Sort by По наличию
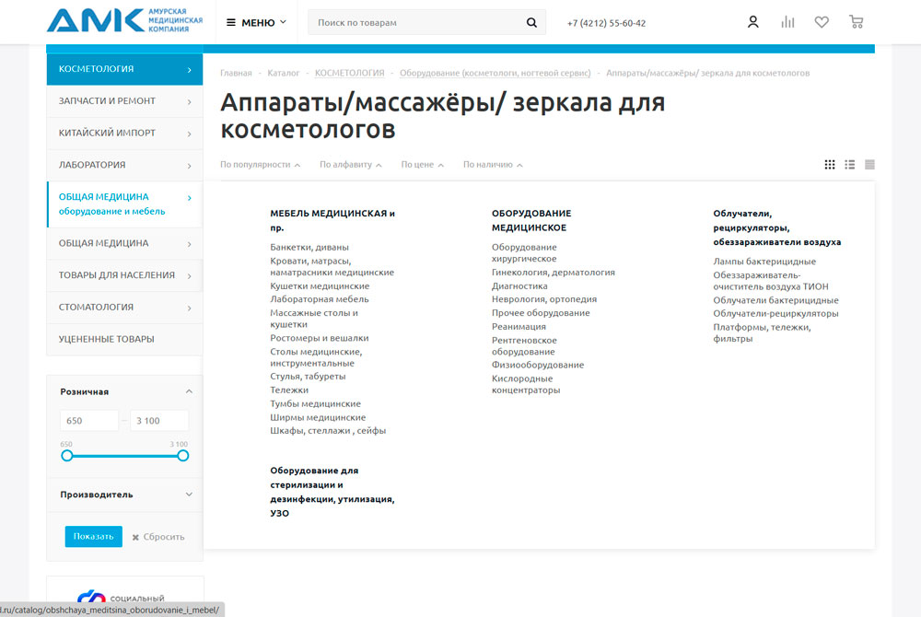Viewport: 921px width, 617px height. (x=493, y=164)
